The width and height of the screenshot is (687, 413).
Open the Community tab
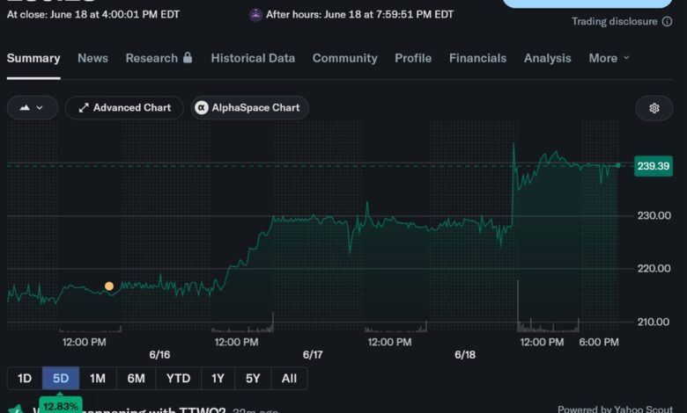click(344, 58)
